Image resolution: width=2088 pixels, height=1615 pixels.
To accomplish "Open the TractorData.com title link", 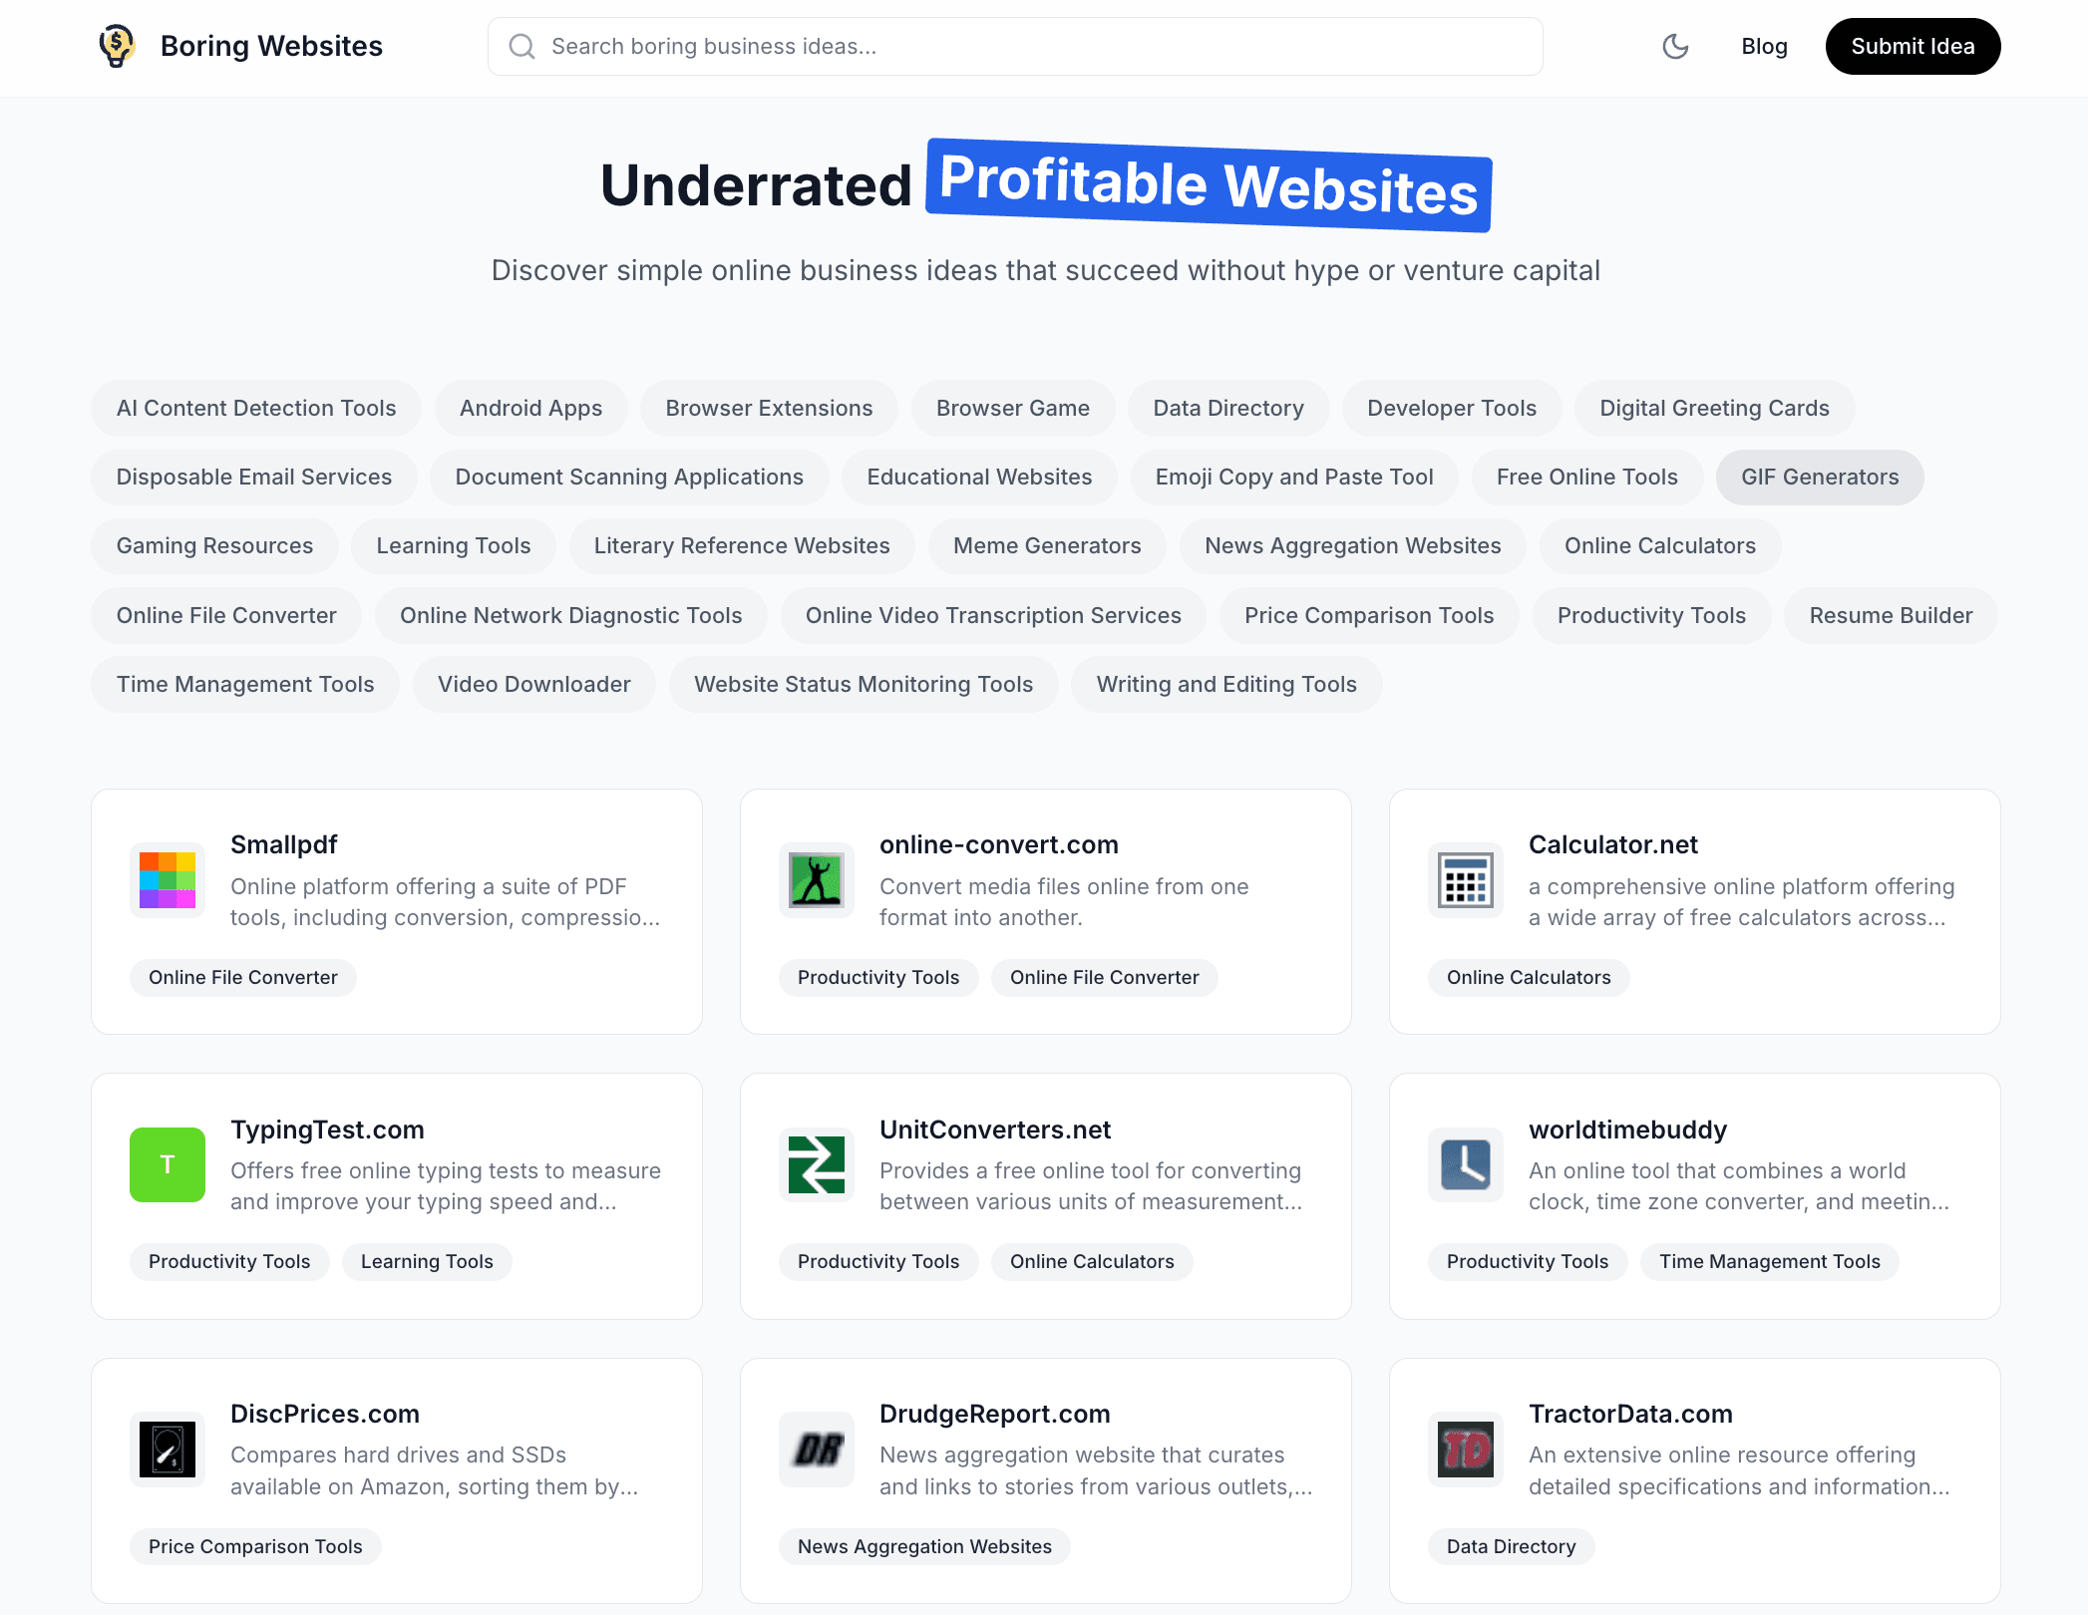I will coord(1630,1414).
